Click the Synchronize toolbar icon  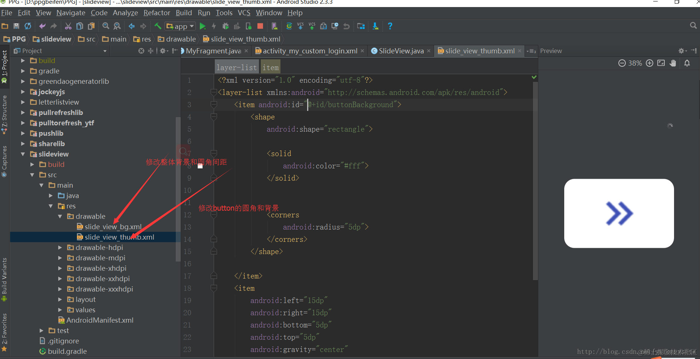(x=28, y=26)
